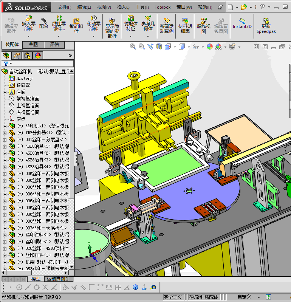Click the Open folder icon in title bar
Image resolution: width=291 pixels, height=302 pixels.
(244, 7)
